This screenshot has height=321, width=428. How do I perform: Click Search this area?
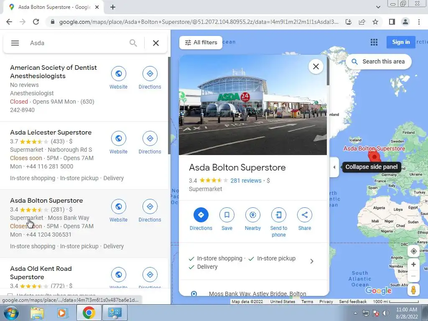(x=379, y=62)
